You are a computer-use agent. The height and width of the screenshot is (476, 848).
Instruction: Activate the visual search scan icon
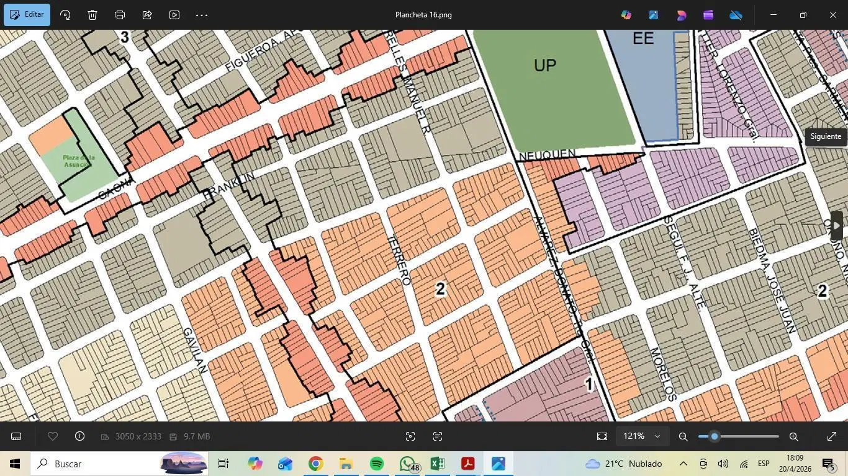pos(410,436)
